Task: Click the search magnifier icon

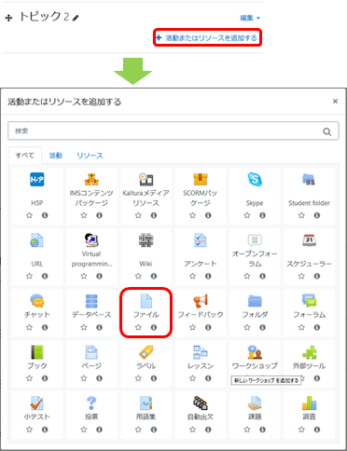Action: 326,131
